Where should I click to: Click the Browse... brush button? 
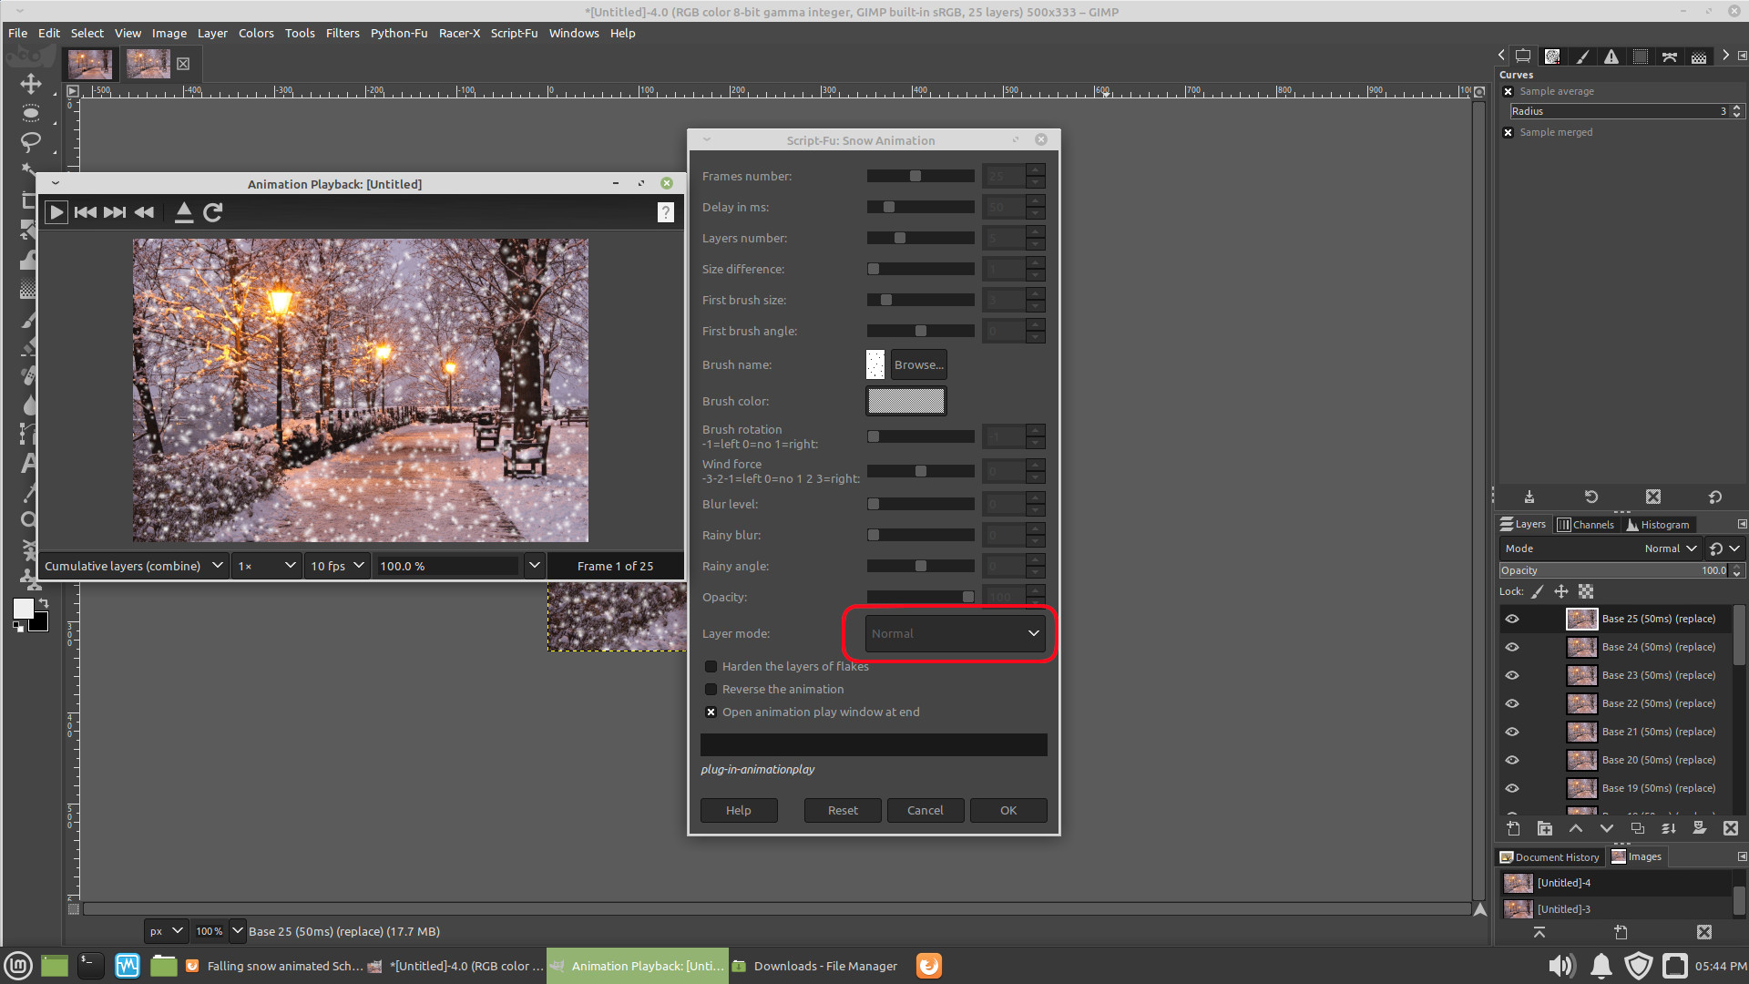pyautogui.click(x=918, y=364)
